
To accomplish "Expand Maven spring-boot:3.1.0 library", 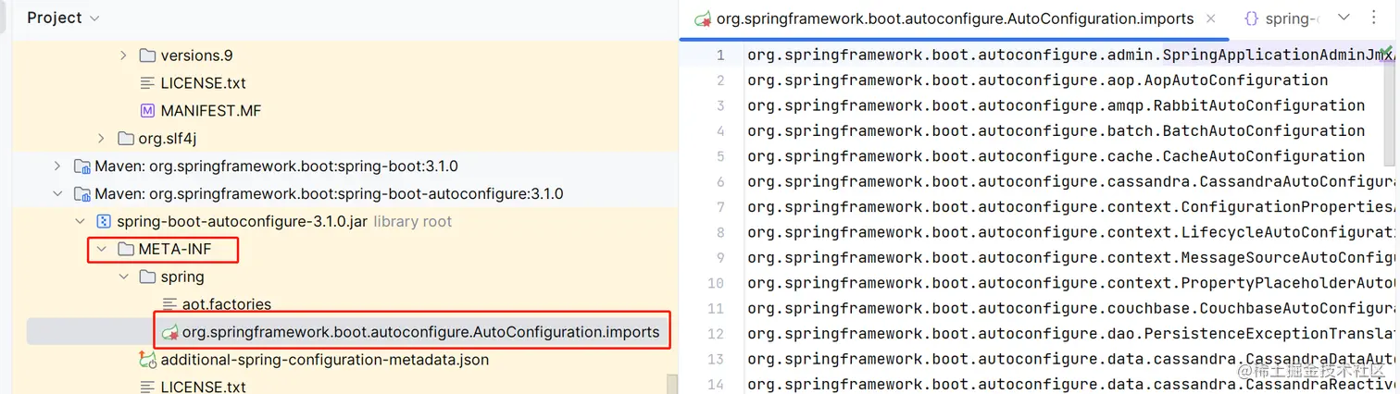I will coord(57,166).
